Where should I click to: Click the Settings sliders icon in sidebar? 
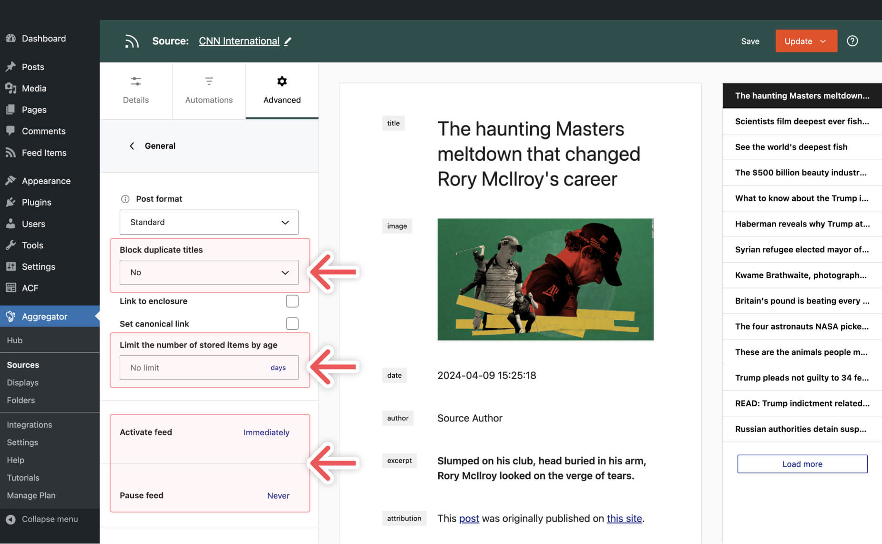[x=10, y=267]
